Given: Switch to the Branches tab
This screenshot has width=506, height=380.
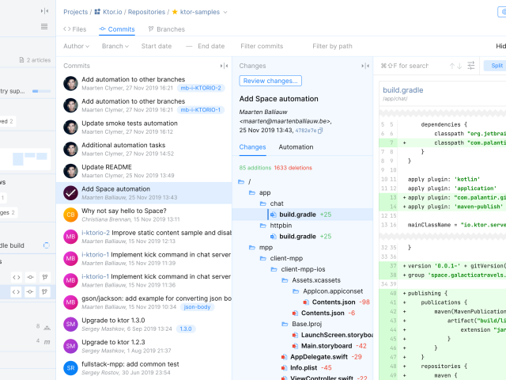Looking at the screenshot, I should (167, 29).
